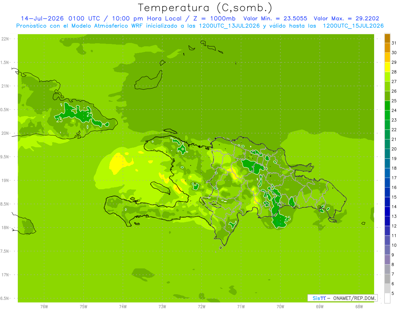Click the "71W" longitude label

241,307
